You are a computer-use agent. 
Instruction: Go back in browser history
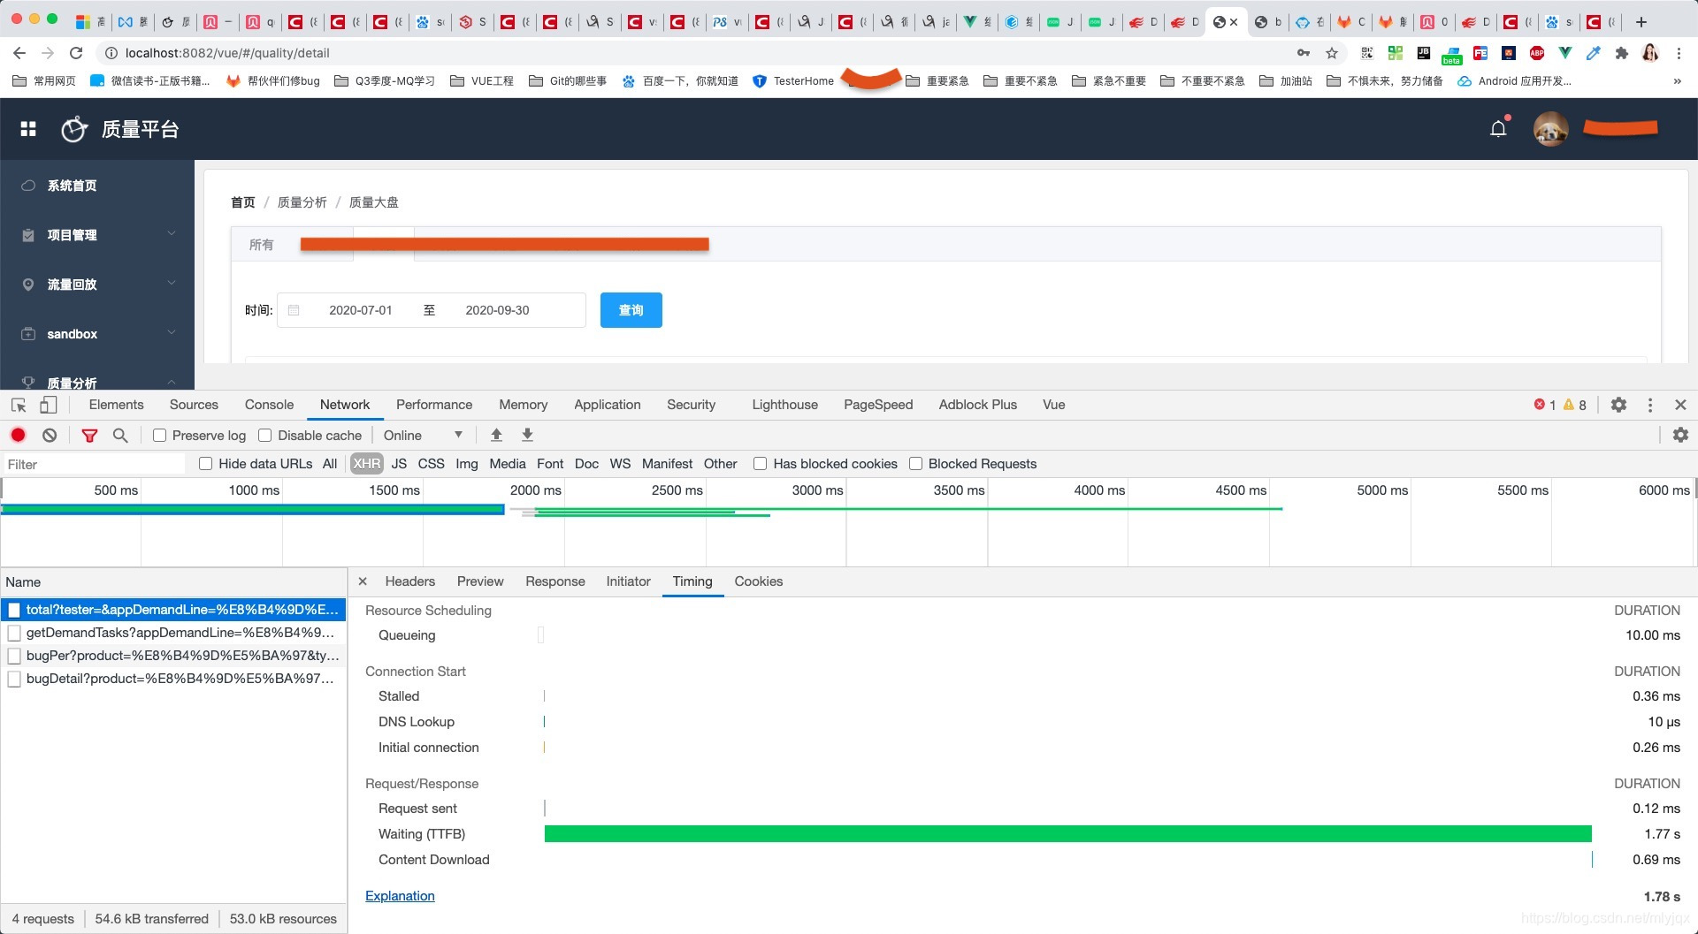(x=19, y=53)
